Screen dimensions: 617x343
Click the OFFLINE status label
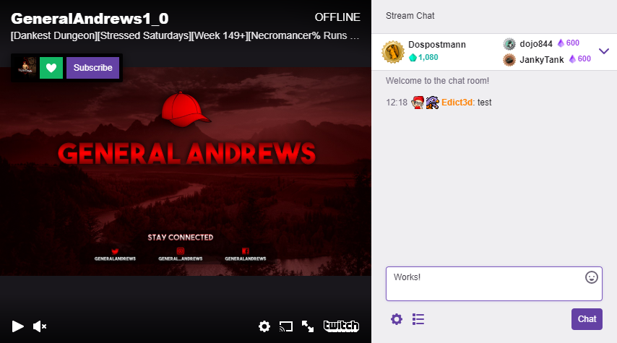click(337, 17)
